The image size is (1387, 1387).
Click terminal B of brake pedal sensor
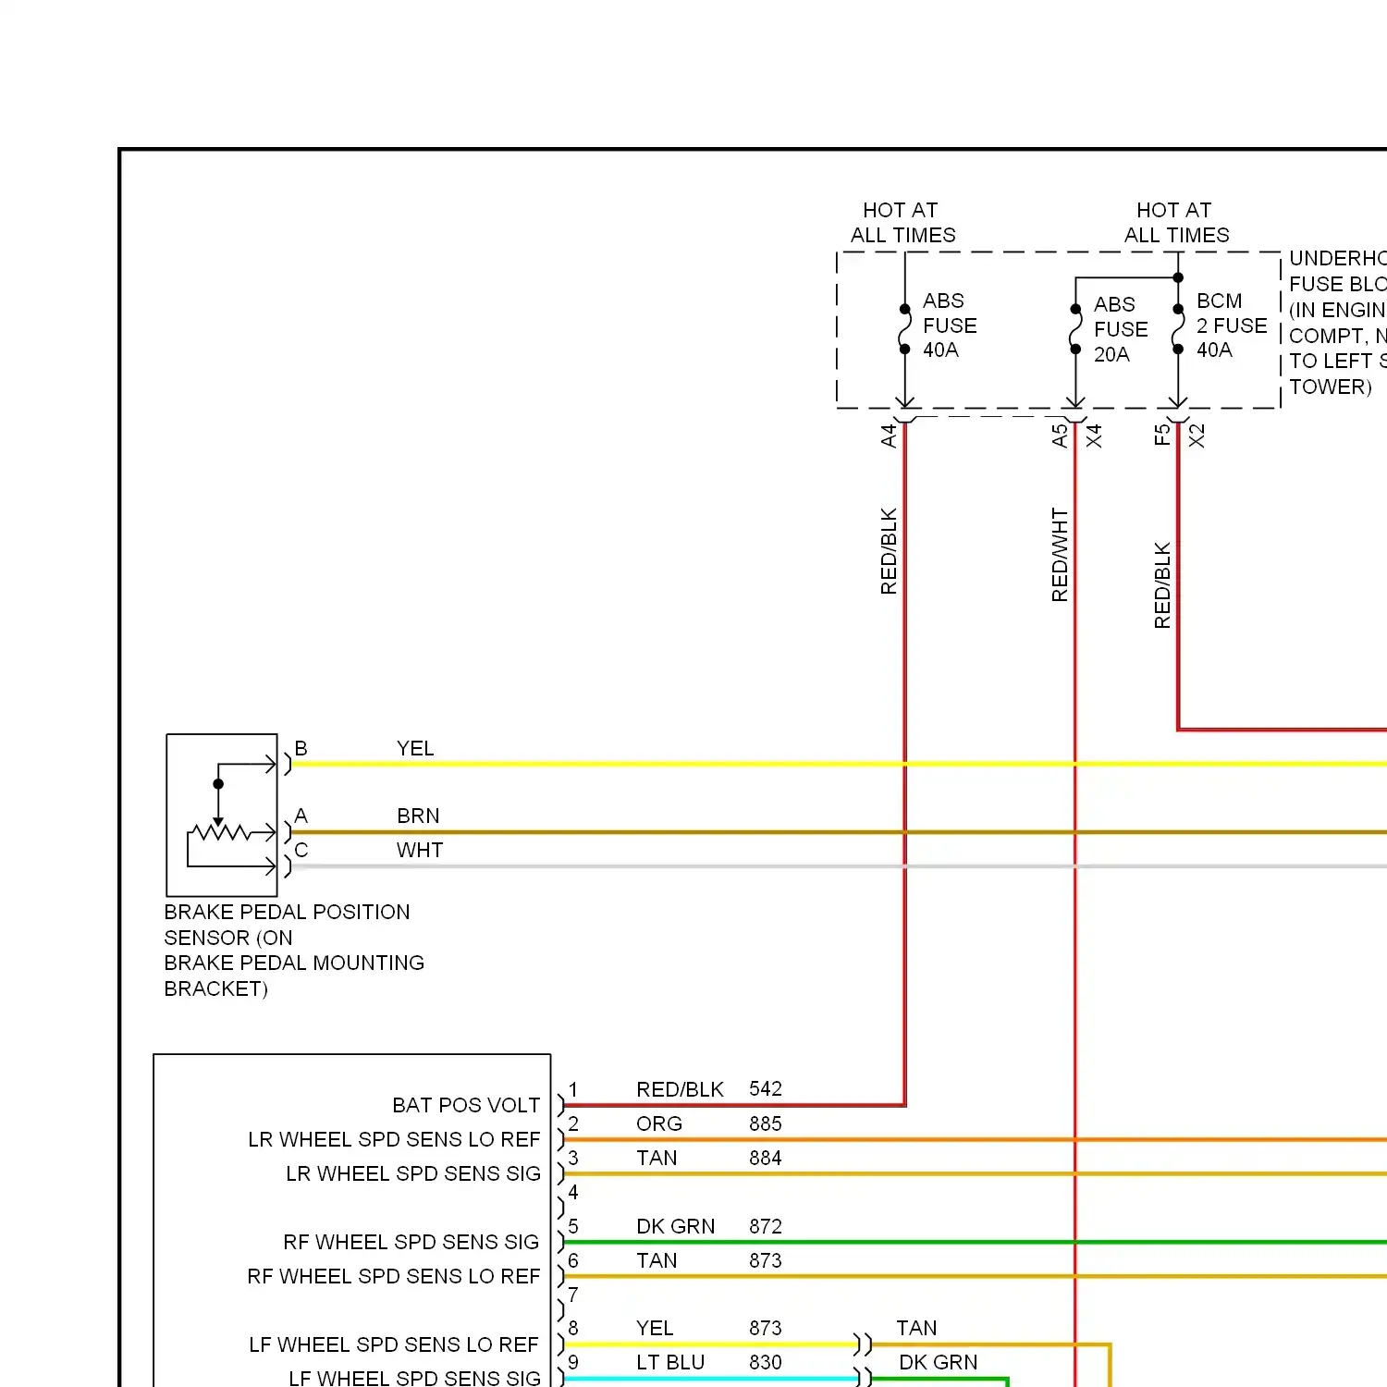(301, 748)
